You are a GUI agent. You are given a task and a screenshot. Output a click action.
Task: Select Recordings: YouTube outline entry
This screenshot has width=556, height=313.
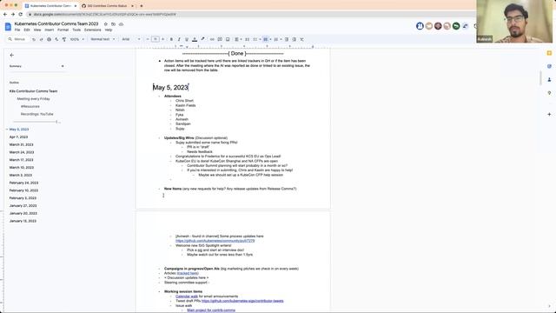coord(36,114)
